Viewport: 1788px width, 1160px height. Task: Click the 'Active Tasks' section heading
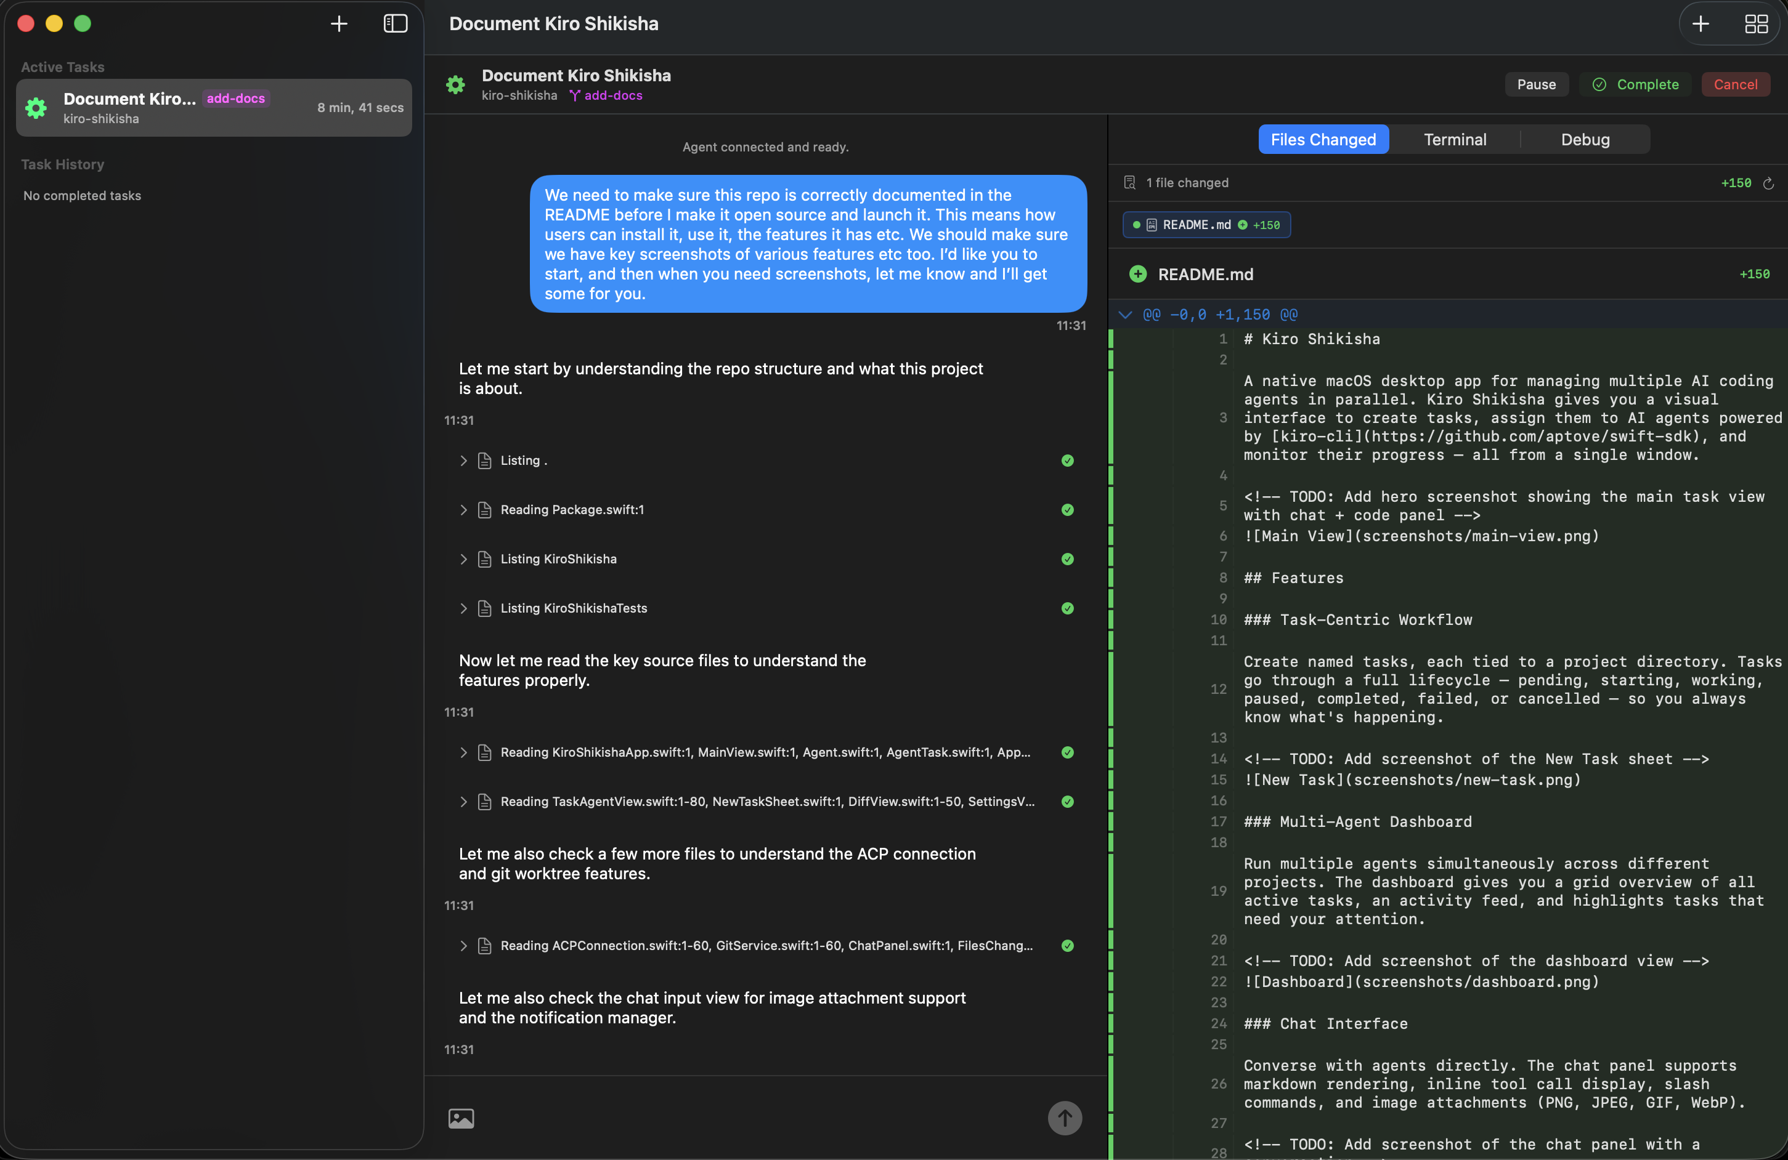coord(62,67)
